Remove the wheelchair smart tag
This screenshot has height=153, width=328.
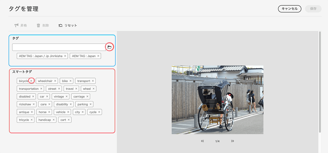[55, 81]
